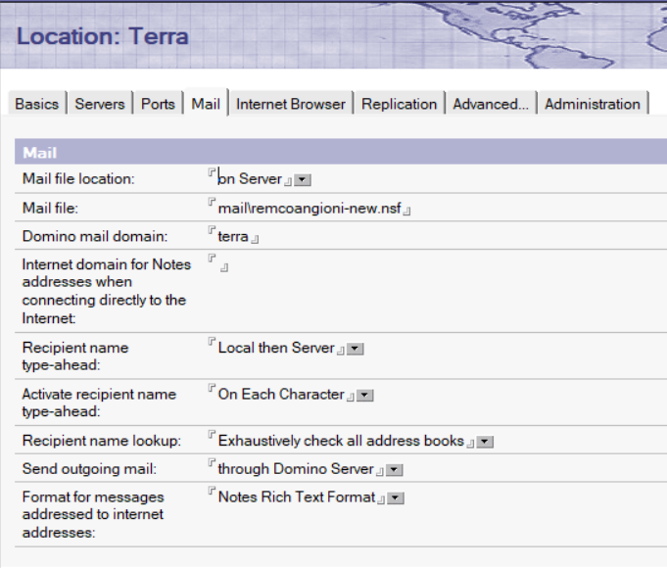
Task: Click 'Local then Server' field value
Action: (x=276, y=348)
